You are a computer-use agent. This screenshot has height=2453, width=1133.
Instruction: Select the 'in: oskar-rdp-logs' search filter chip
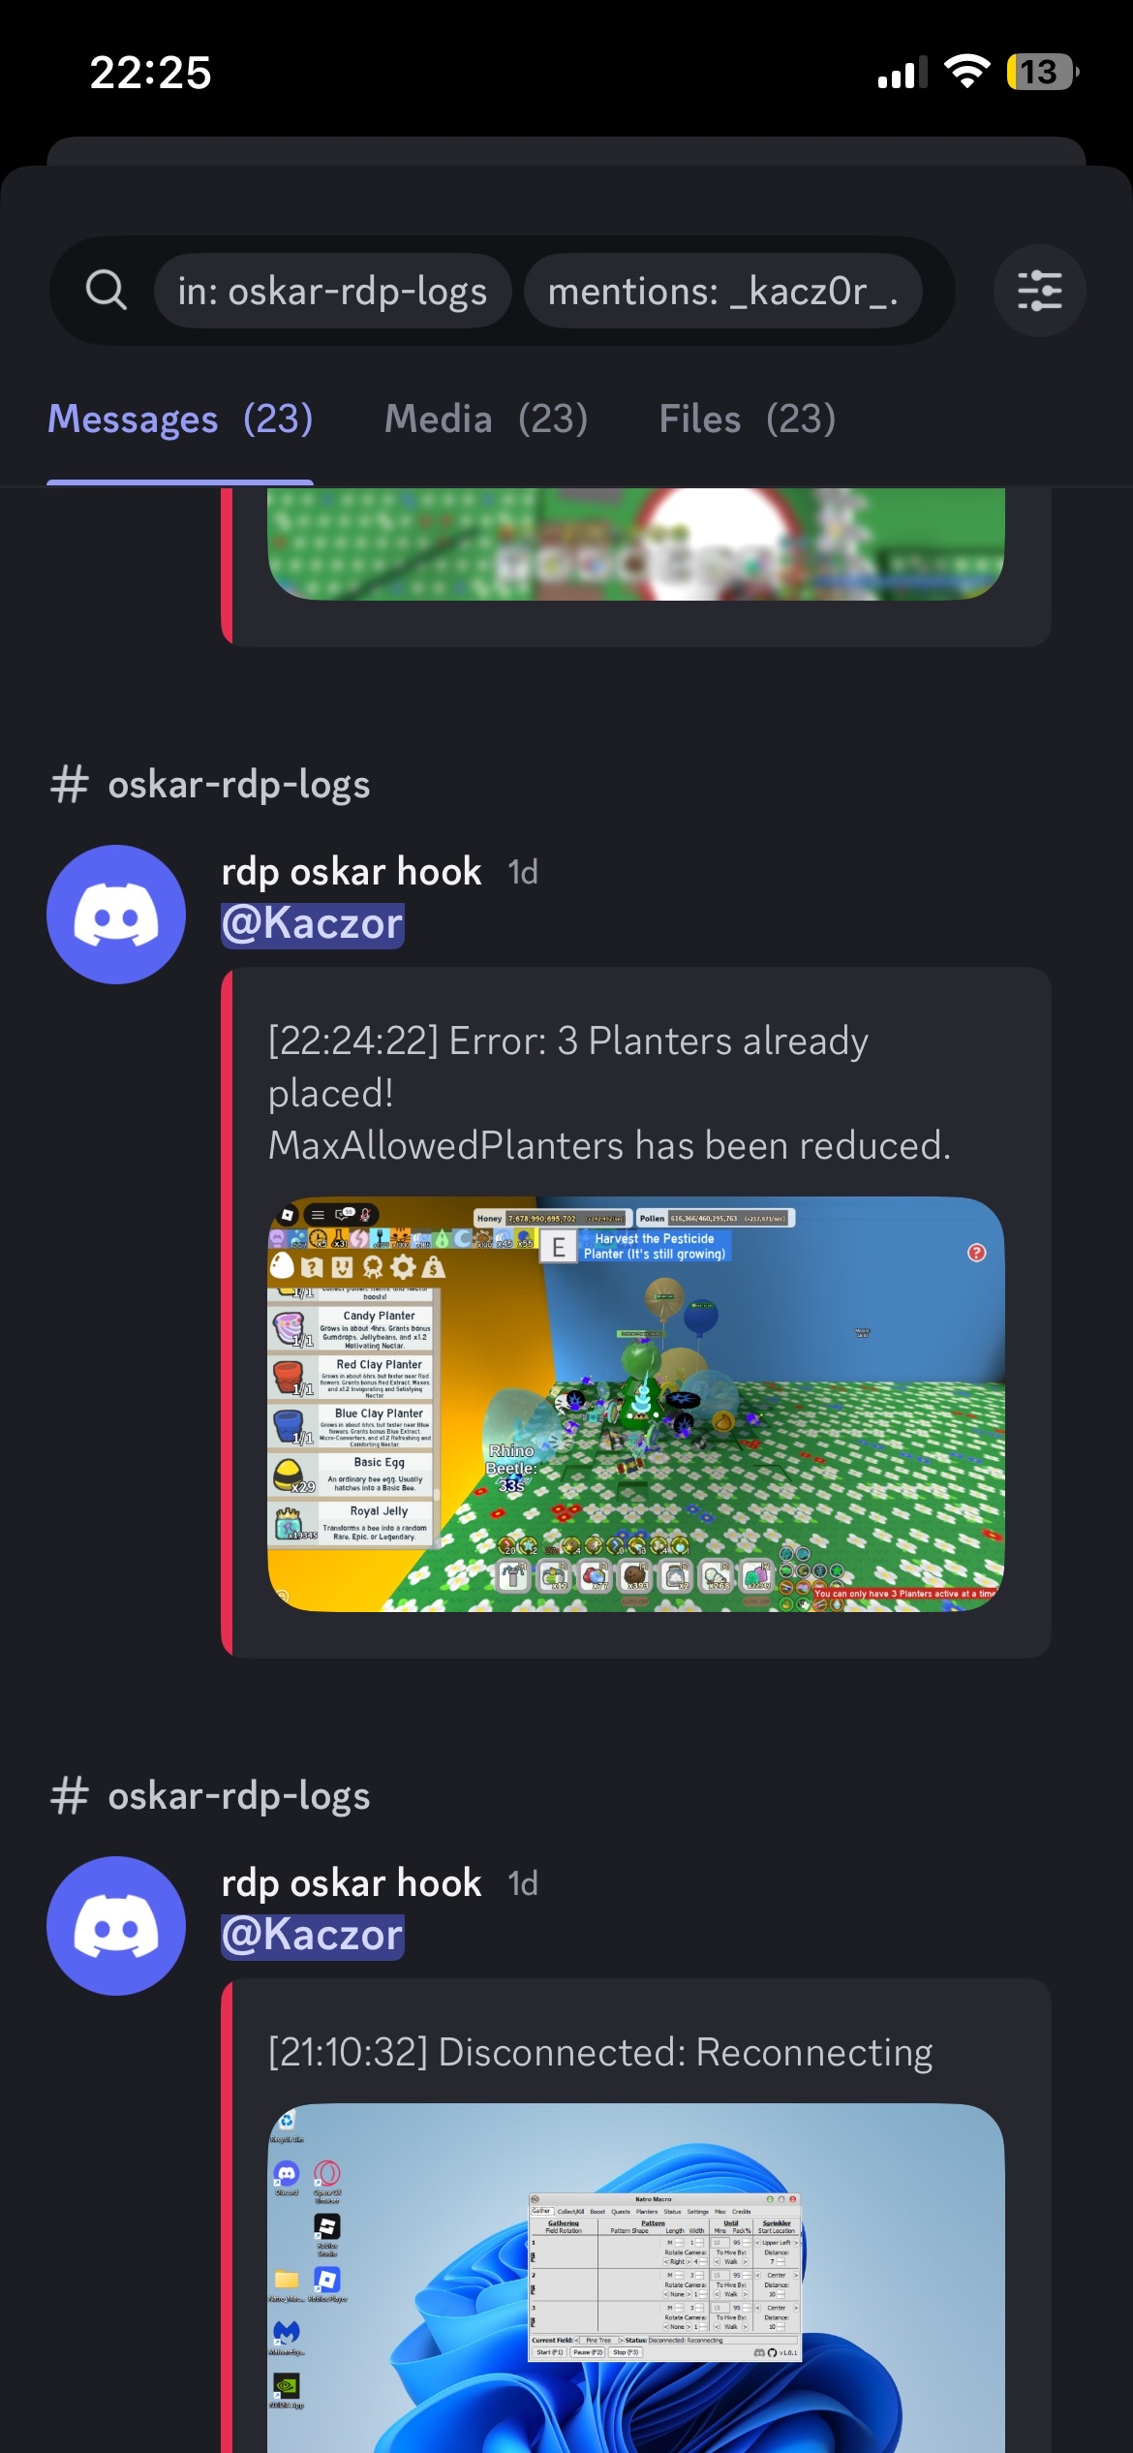click(x=332, y=291)
